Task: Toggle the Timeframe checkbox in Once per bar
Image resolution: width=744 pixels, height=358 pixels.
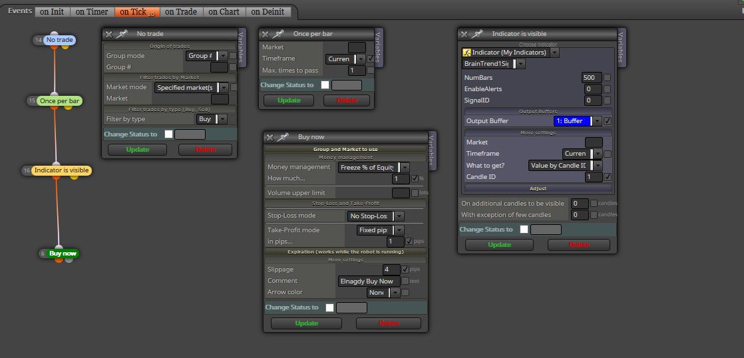Action: coord(370,59)
